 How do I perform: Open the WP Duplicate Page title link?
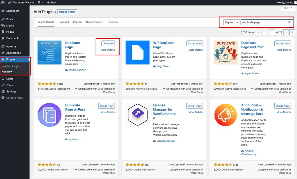pyautogui.click(x=164, y=45)
